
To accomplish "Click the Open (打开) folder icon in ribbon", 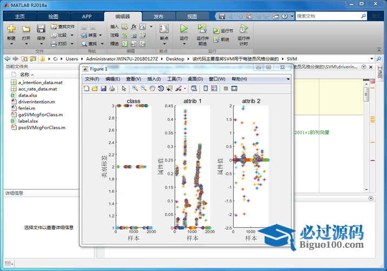I will (x=26, y=29).
